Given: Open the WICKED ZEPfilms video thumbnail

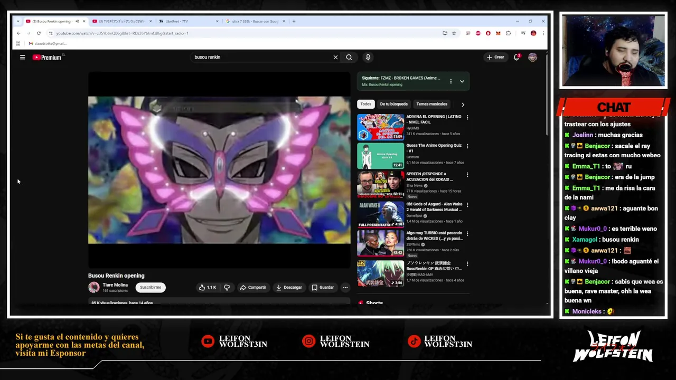Looking at the screenshot, I should [x=380, y=243].
